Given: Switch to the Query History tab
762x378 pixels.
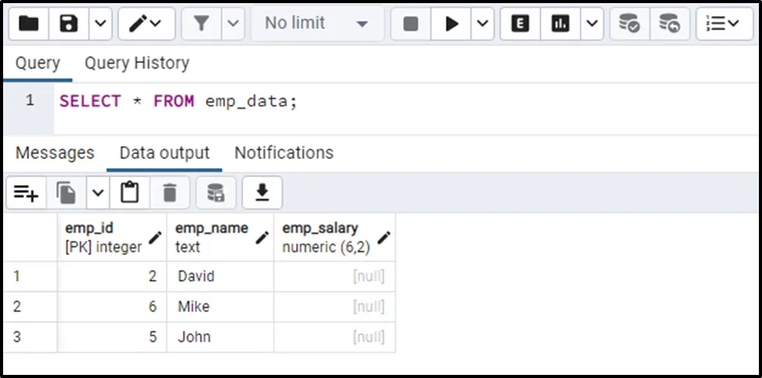Looking at the screenshot, I should point(136,63).
